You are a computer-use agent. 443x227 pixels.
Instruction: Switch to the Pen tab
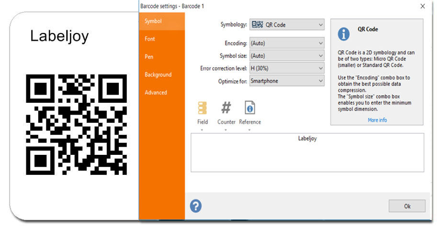(x=162, y=57)
